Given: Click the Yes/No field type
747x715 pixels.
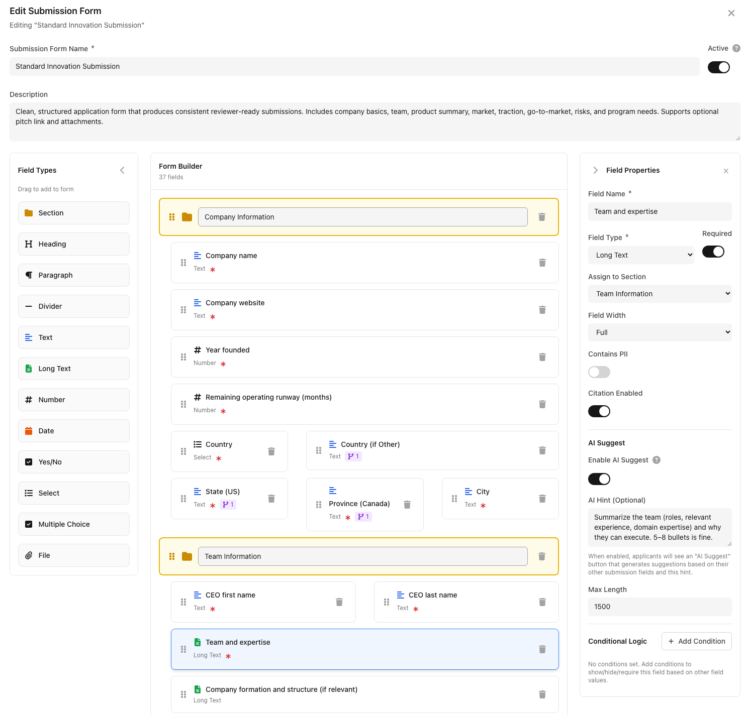Looking at the screenshot, I should [x=73, y=462].
